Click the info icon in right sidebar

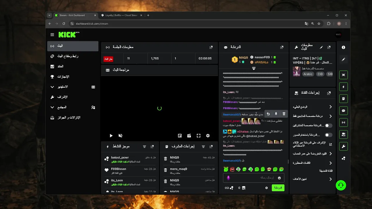[344, 47]
